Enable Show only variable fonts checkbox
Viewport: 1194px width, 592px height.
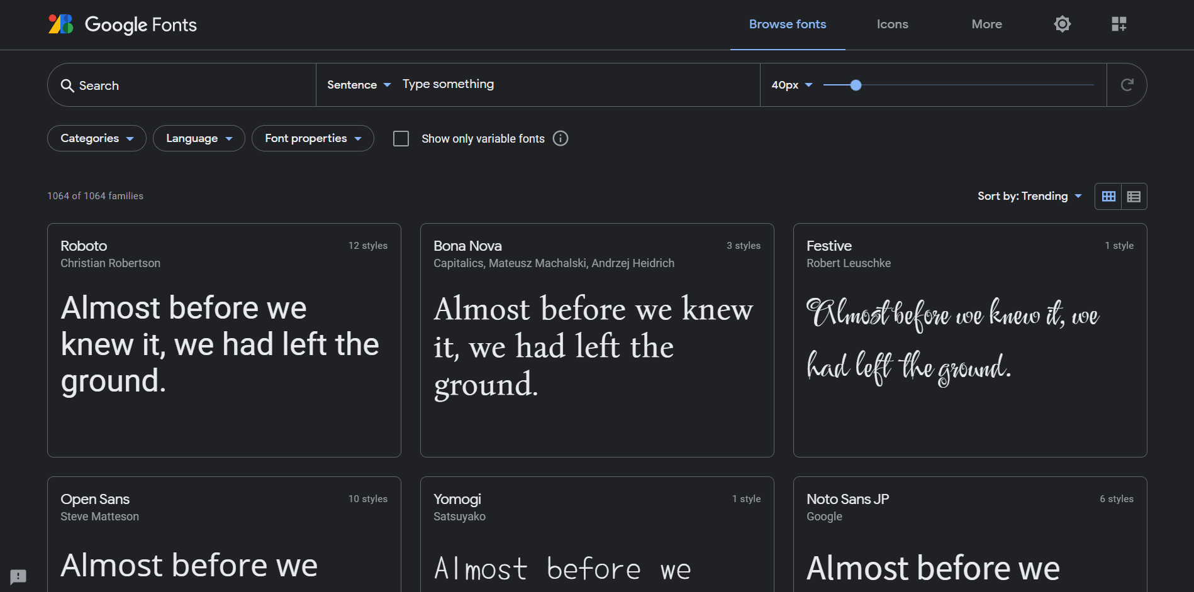pyautogui.click(x=401, y=138)
